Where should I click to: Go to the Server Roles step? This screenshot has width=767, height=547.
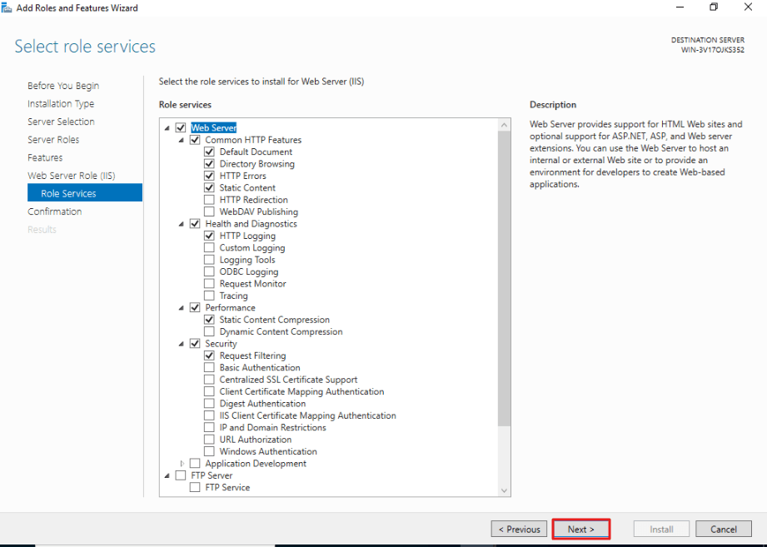pos(53,140)
